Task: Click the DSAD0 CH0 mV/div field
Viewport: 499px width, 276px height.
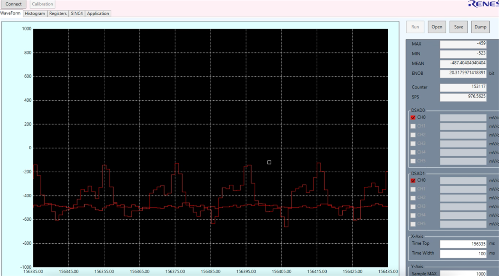Action: (x=463, y=117)
